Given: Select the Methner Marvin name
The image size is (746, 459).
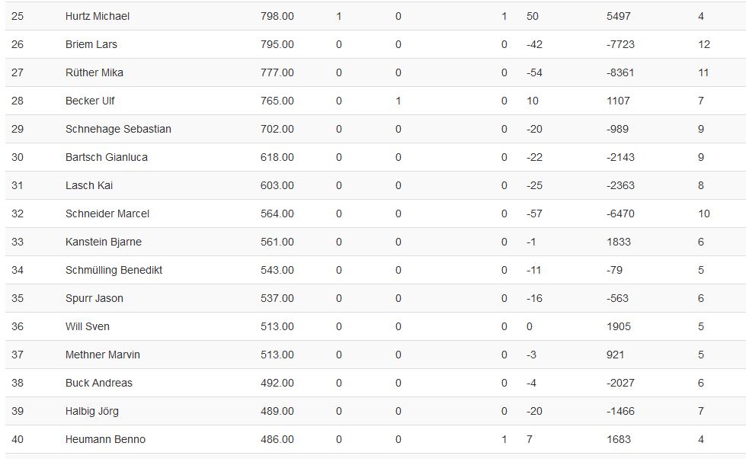Looking at the screenshot, I should coord(102,355).
